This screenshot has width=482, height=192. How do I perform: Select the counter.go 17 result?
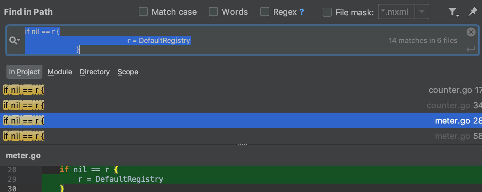(x=241, y=90)
